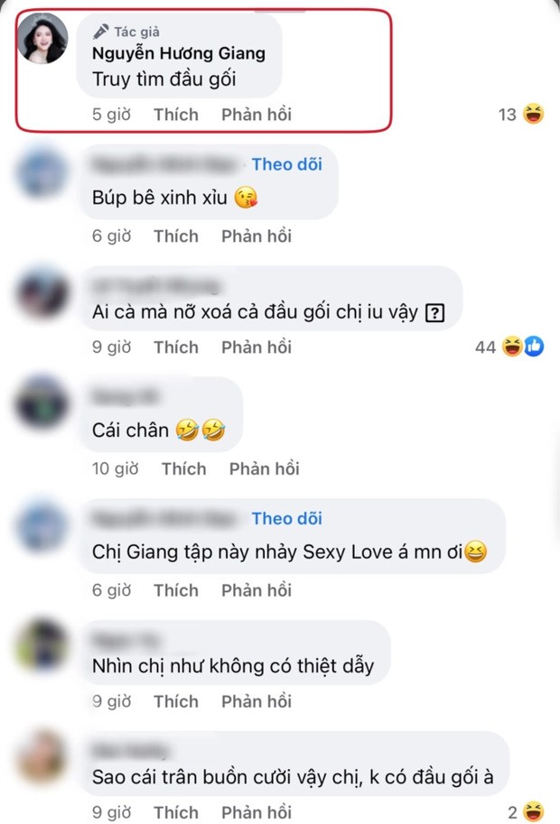Click the '10 giờ' timestamp
This screenshot has width=560, height=824.
click(115, 468)
